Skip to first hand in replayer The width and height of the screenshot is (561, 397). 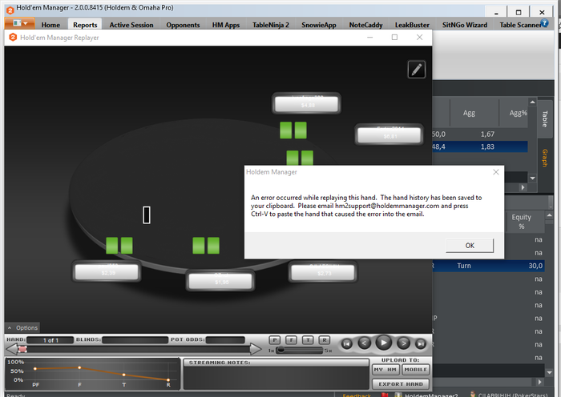[347, 343]
